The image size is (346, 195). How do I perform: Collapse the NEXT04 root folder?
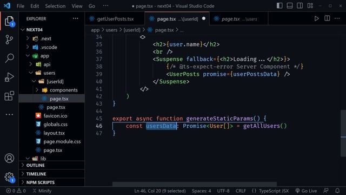click(23, 30)
